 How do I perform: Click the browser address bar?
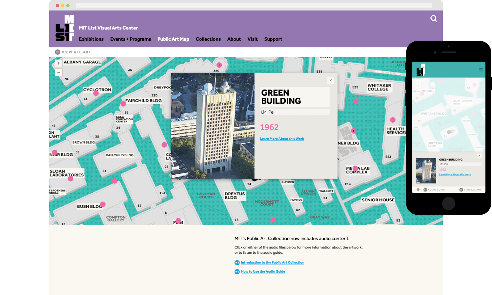tap(254, 6)
